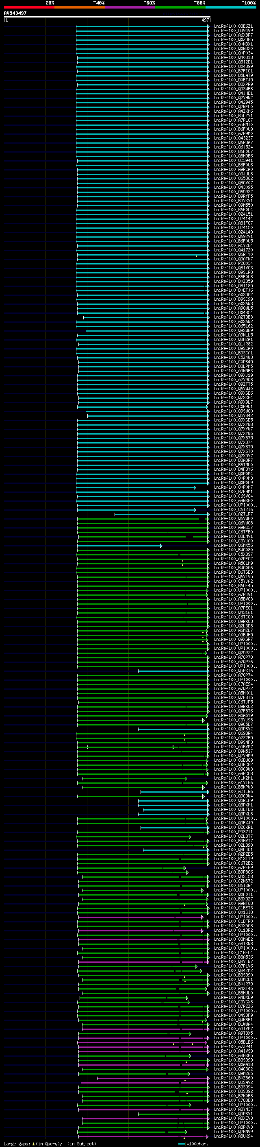Image resolution: width=260 pixels, height=1147 pixels.
Task: Select the UniRef100_Q11QP2 label
Action: point(233,930)
